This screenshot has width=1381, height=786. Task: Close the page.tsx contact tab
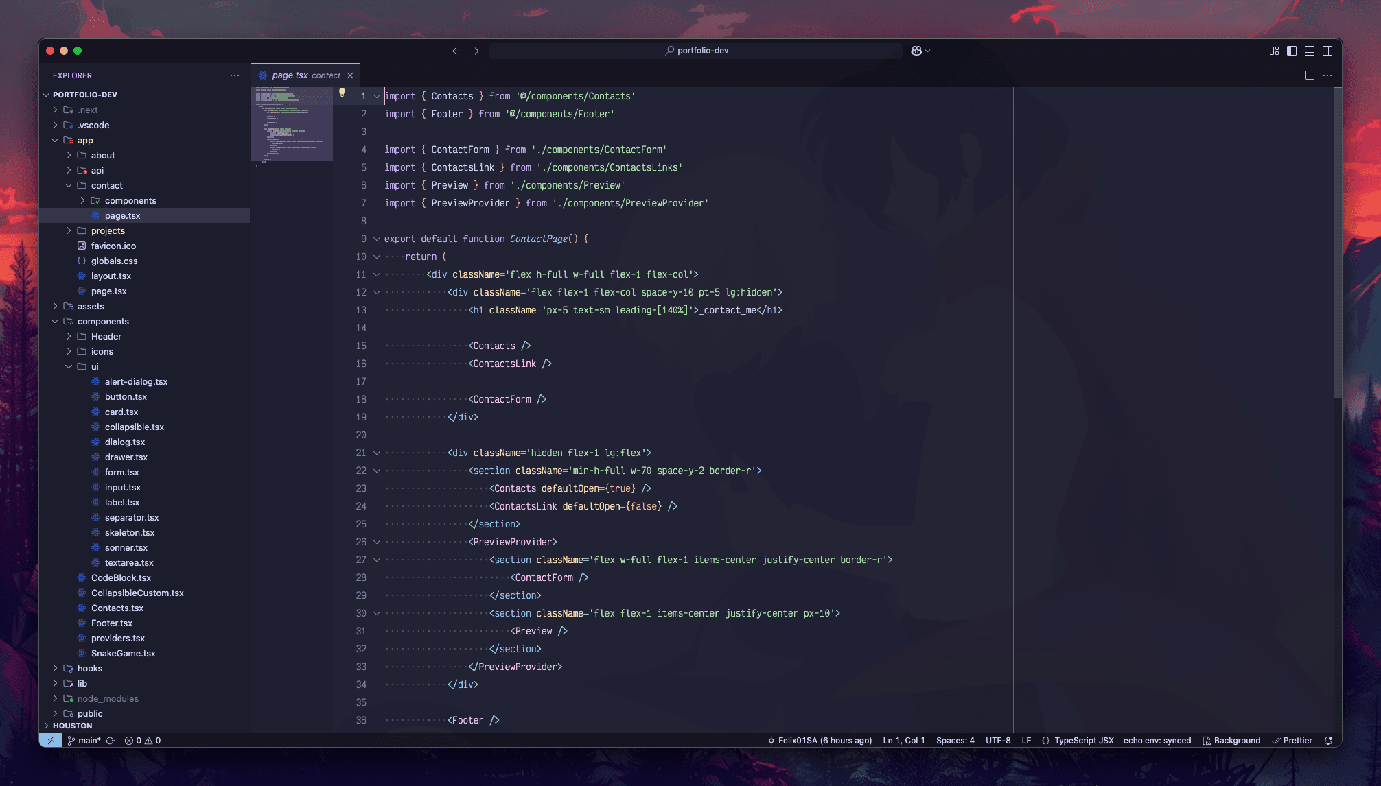(350, 75)
